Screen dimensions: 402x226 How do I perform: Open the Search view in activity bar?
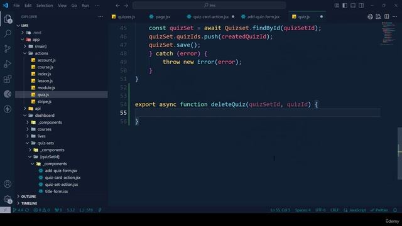pos(8,33)
